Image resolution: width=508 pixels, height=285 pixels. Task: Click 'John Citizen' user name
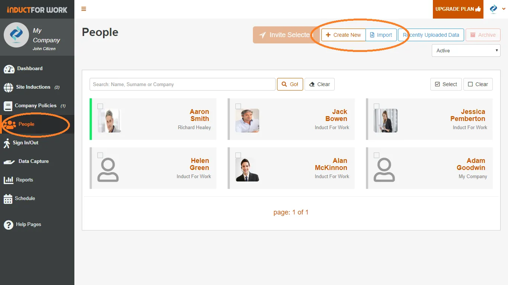pos(44,49)
